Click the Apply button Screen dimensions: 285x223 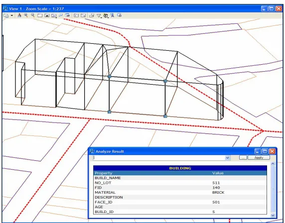tap(259, 158)
